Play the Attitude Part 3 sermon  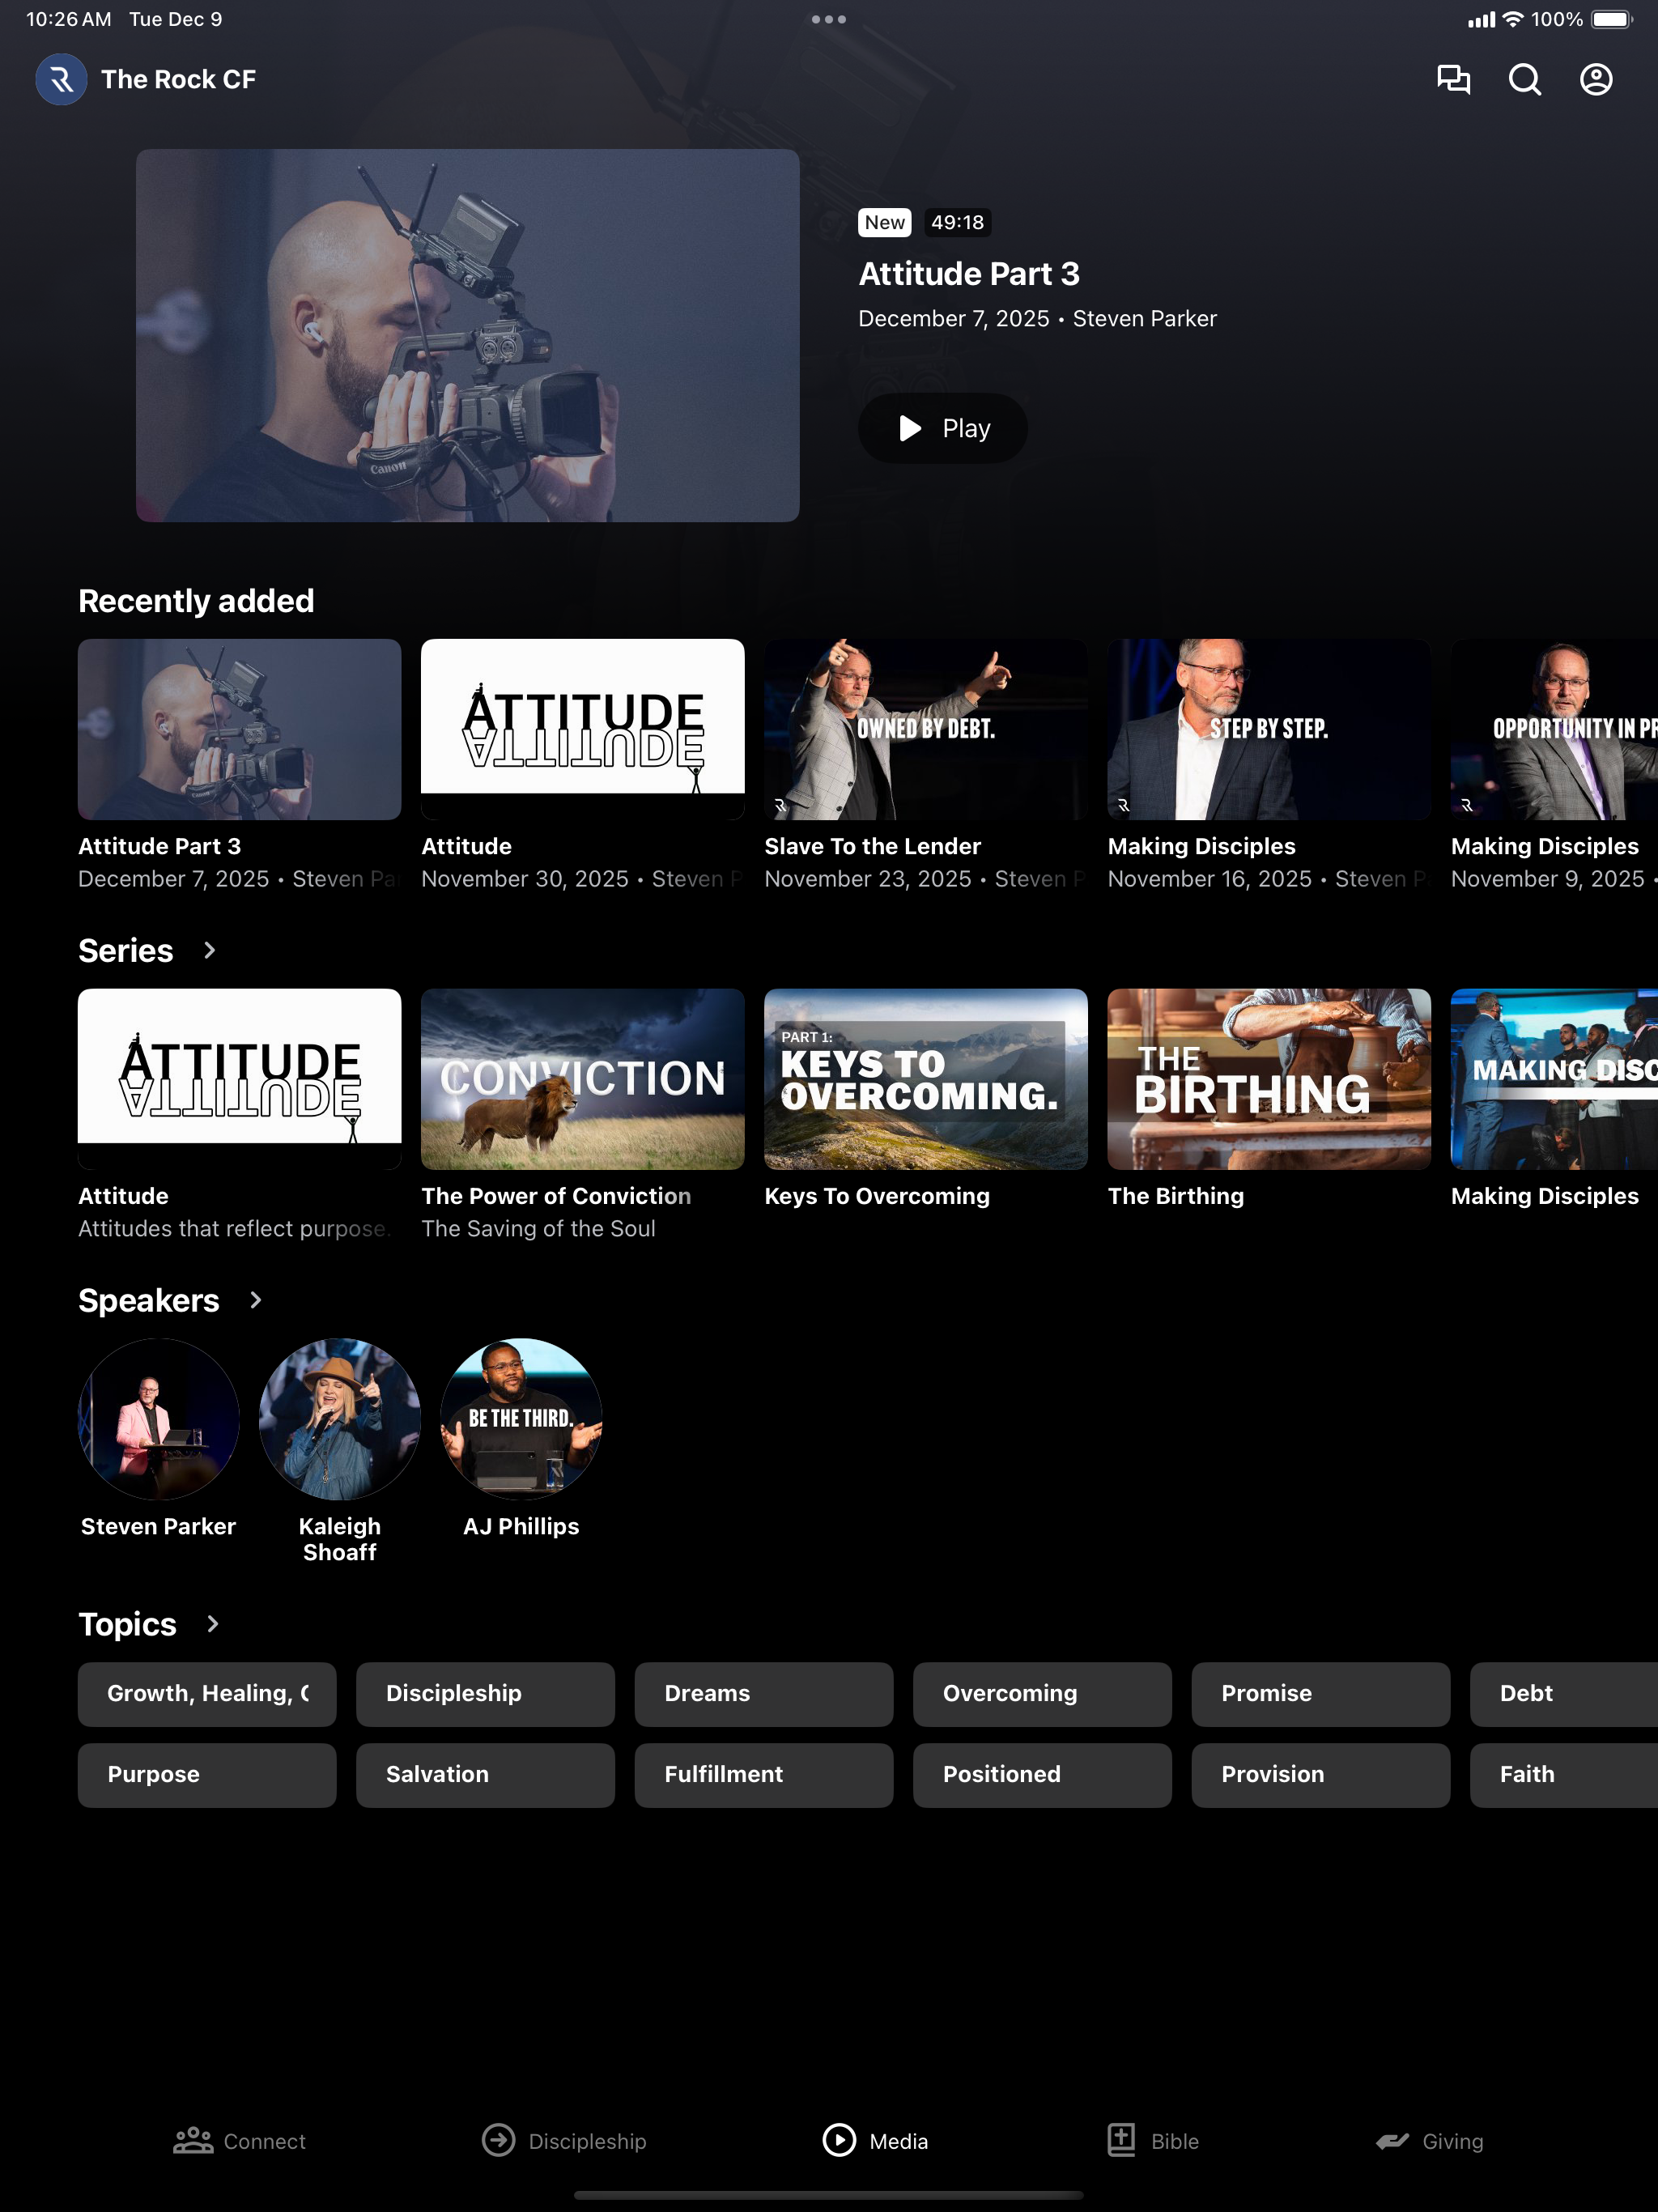[943, 428]
